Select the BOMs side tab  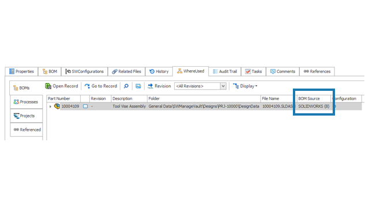coord(26,88)
